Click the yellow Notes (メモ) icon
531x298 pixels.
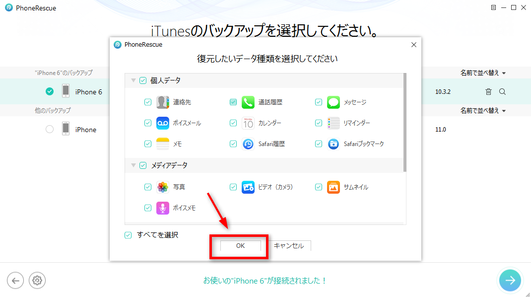(x=163, y=144)
